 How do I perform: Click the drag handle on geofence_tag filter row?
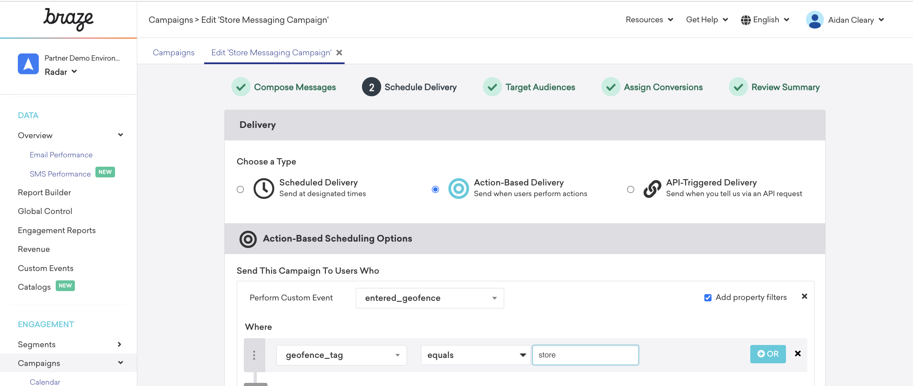(x=254, y=355)
